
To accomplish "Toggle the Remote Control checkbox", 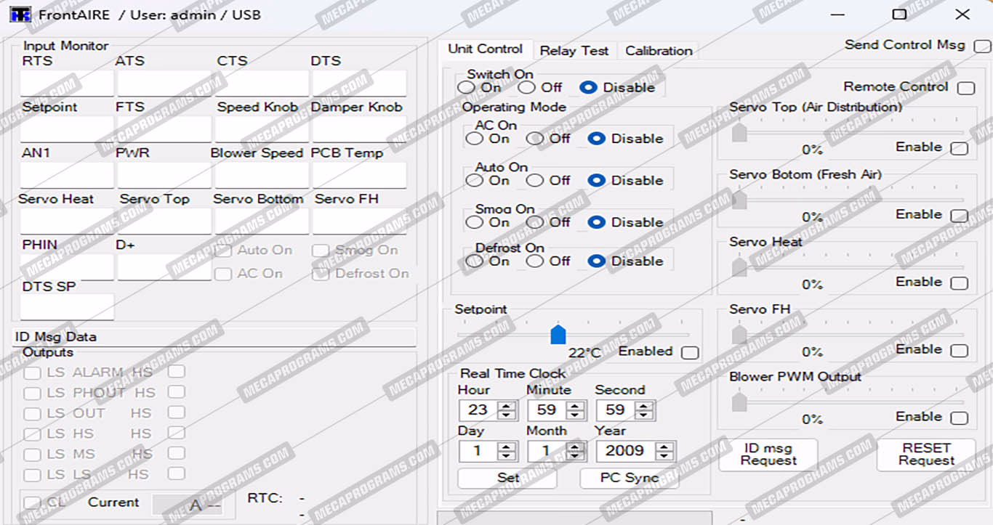I will tap(965, 88).
